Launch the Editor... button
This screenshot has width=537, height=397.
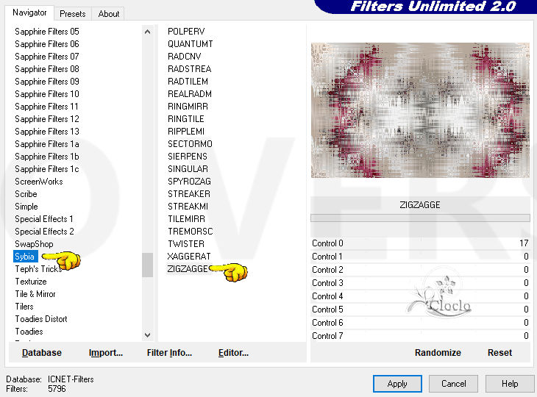point(233,353)
